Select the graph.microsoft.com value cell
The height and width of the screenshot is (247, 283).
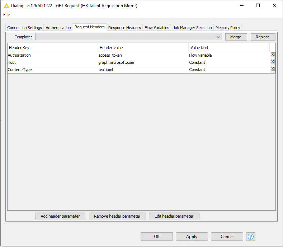(x=143, y=62)
